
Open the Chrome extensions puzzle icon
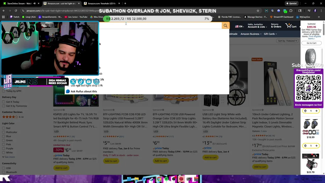click(x=291, y=11)
